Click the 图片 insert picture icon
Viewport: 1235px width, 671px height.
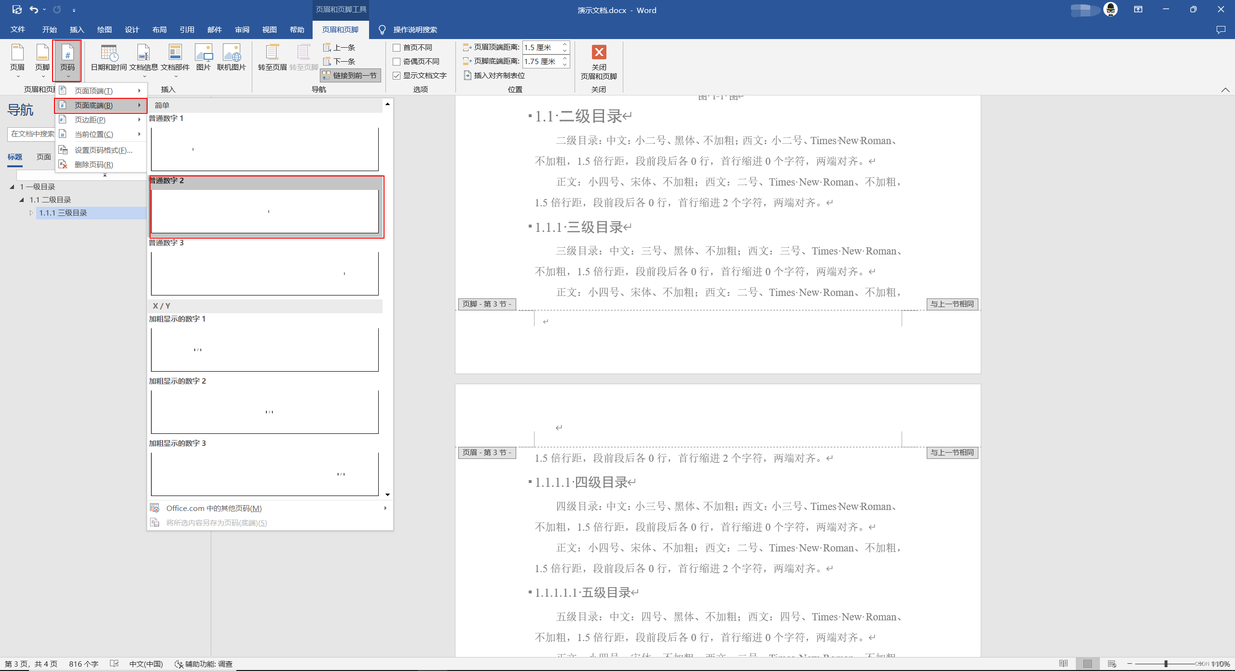[204, 59]
